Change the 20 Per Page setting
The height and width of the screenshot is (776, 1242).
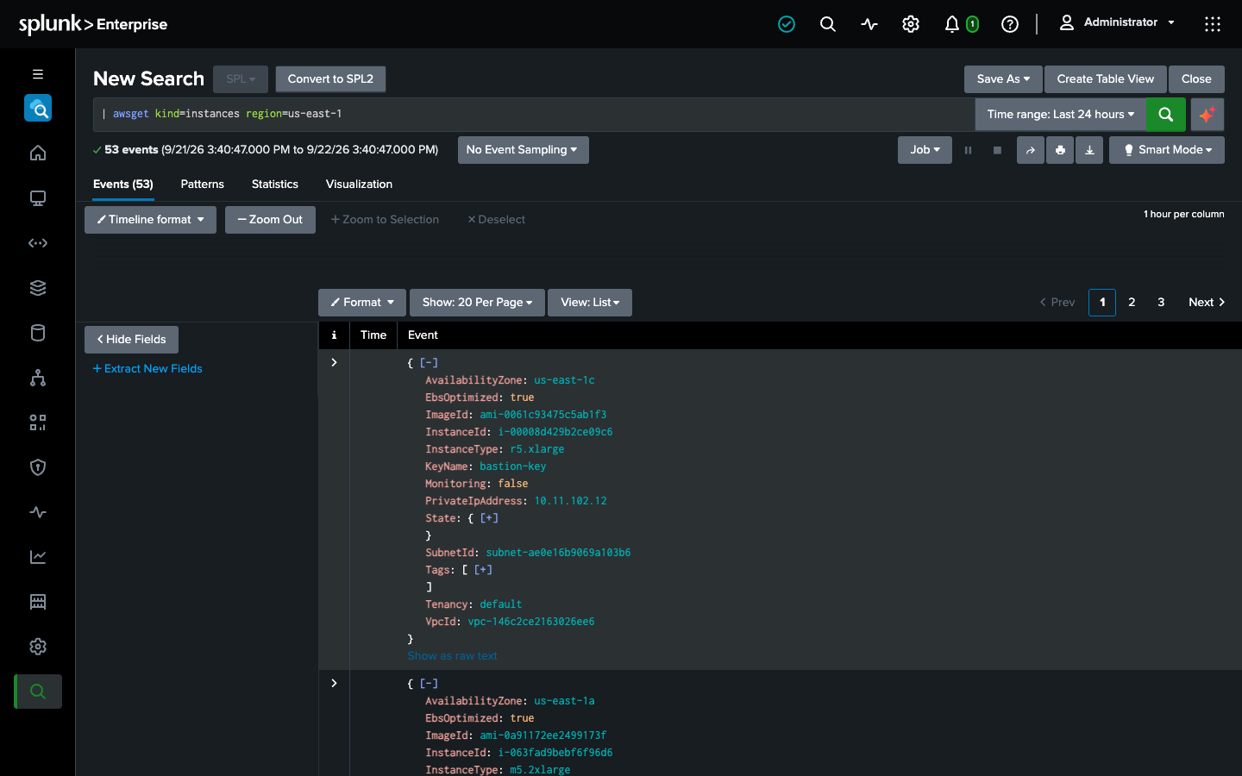coord(477,303)
